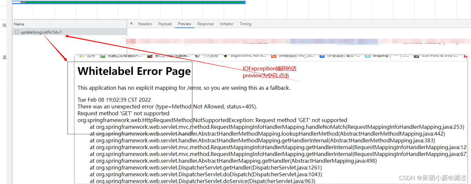Click the HttpRequestMethodNotSupportedException stack trace line
This screenshot has height=184, width=471.
212,120
